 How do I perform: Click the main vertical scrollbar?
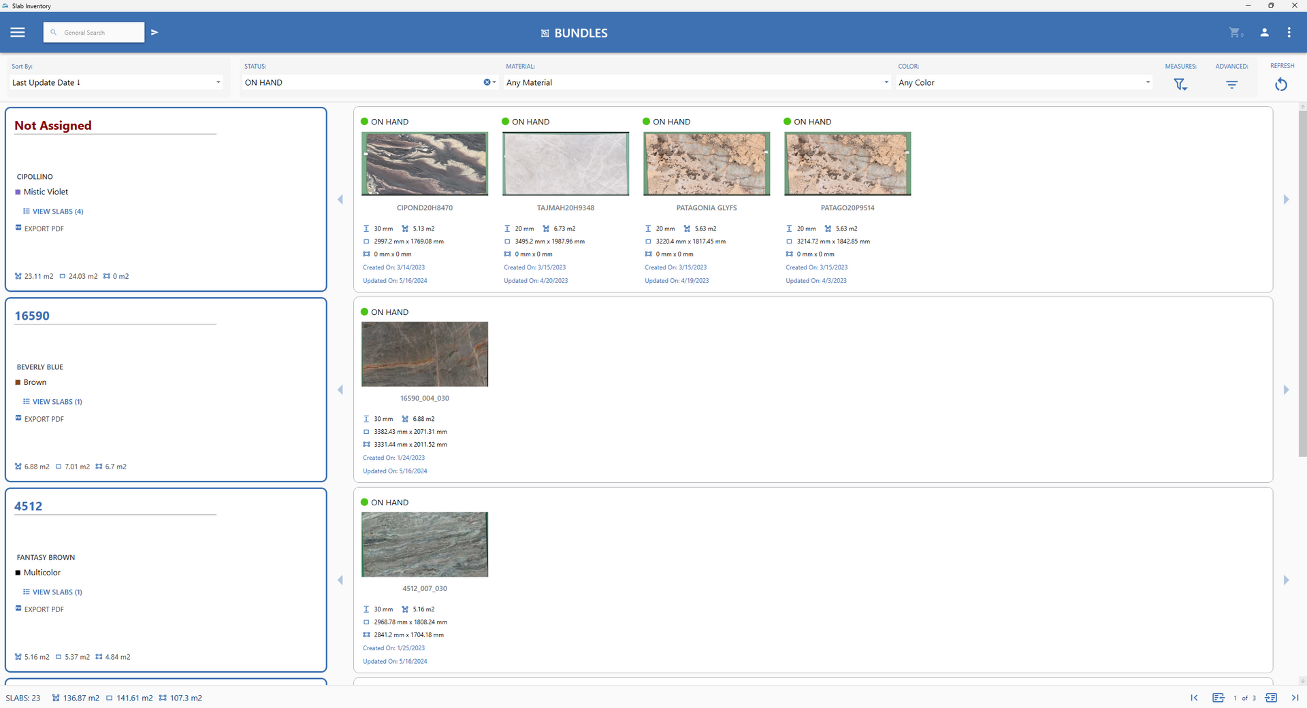pos(1302,282)
